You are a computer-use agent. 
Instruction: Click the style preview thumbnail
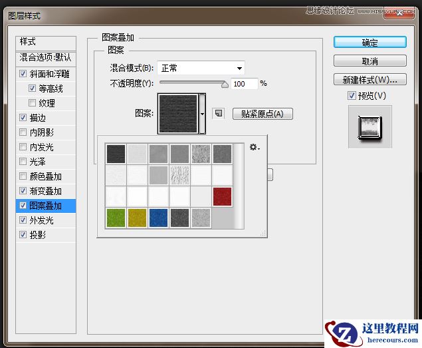(x=369, y=127)
